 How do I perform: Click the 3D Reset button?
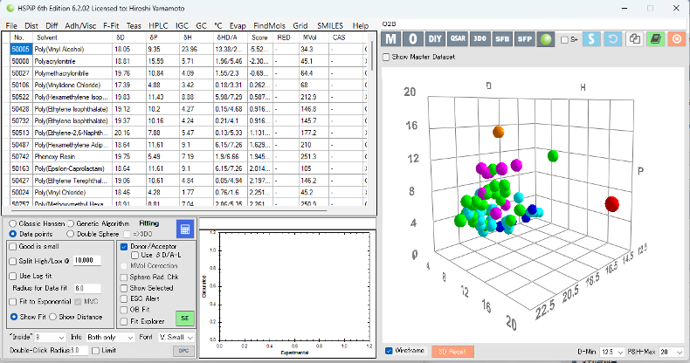click(452, 351)
